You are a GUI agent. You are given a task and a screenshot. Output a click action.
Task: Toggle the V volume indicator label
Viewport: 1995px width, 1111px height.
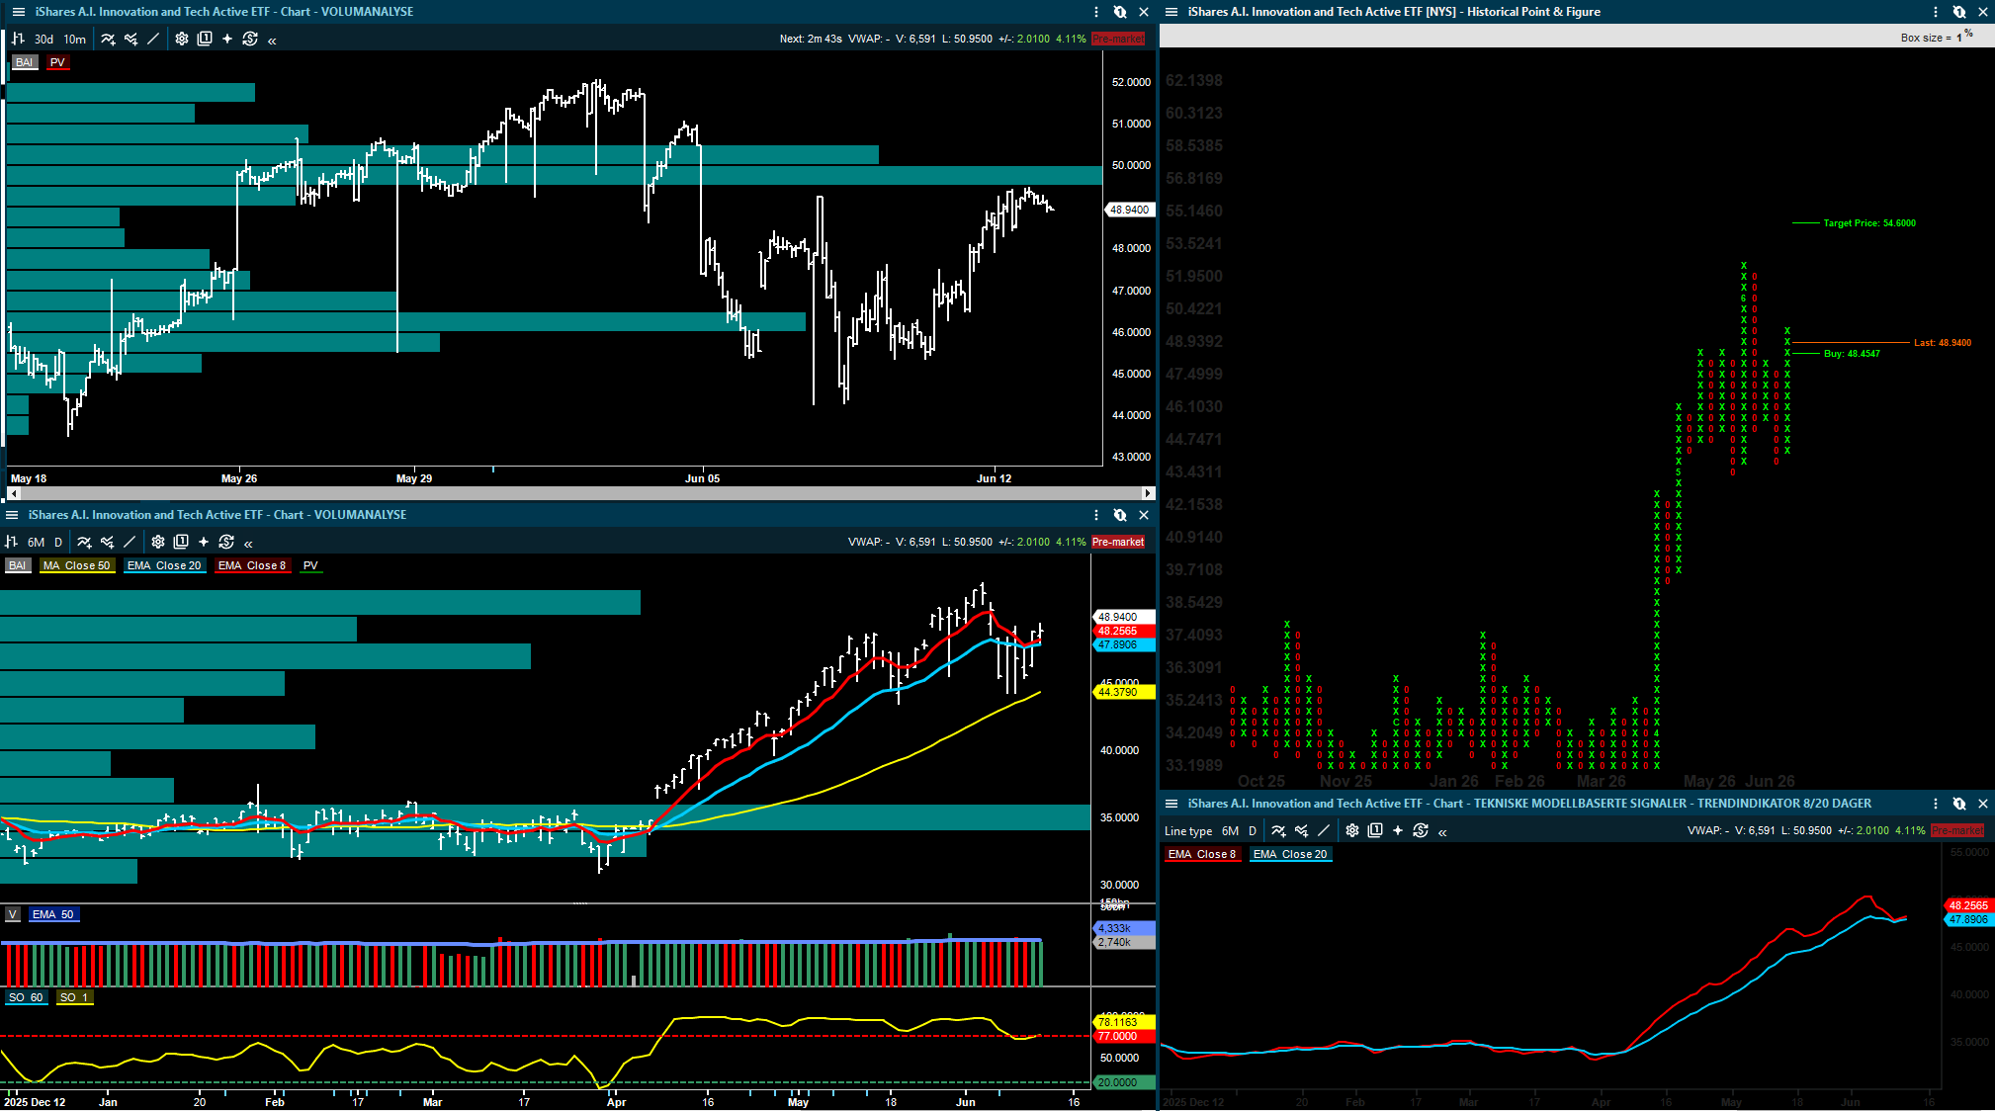pyautogui.click(x=13, y=914)
